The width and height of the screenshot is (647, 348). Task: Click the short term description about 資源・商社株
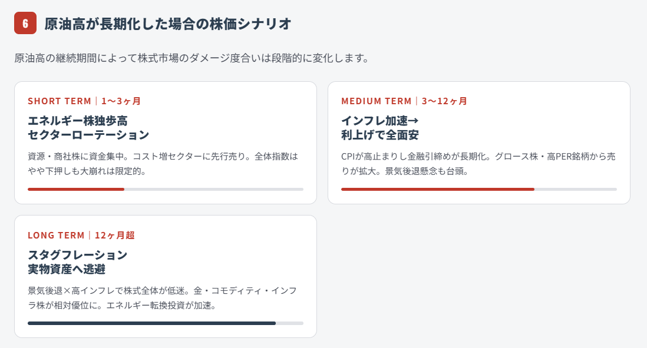pos(163,164)
